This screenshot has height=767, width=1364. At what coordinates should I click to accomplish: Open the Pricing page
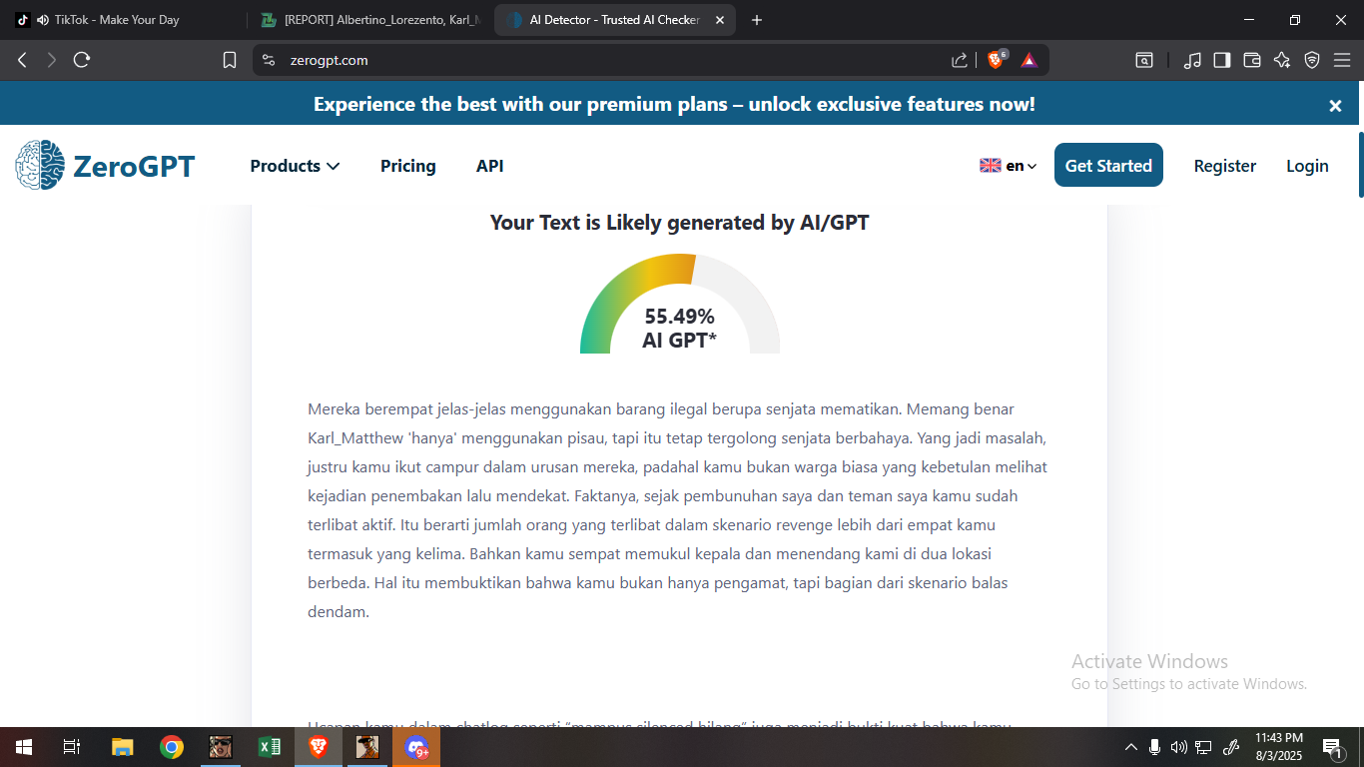point(408,166)
